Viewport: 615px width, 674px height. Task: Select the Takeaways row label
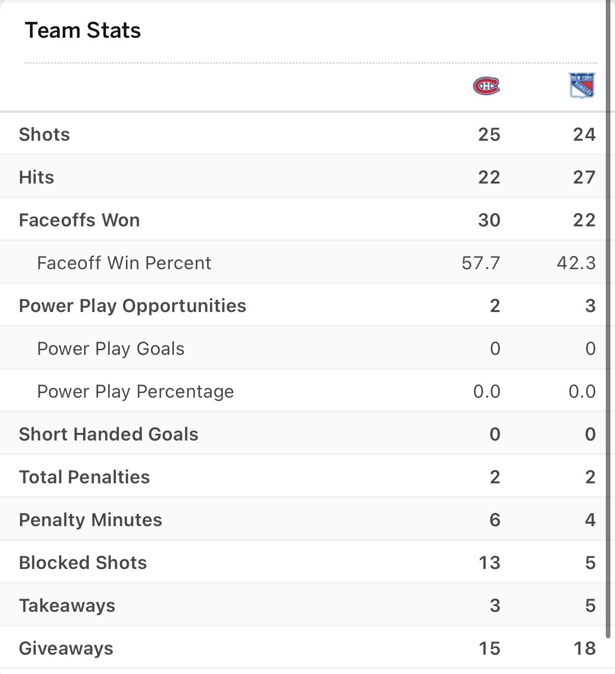[x=67, y=606]
